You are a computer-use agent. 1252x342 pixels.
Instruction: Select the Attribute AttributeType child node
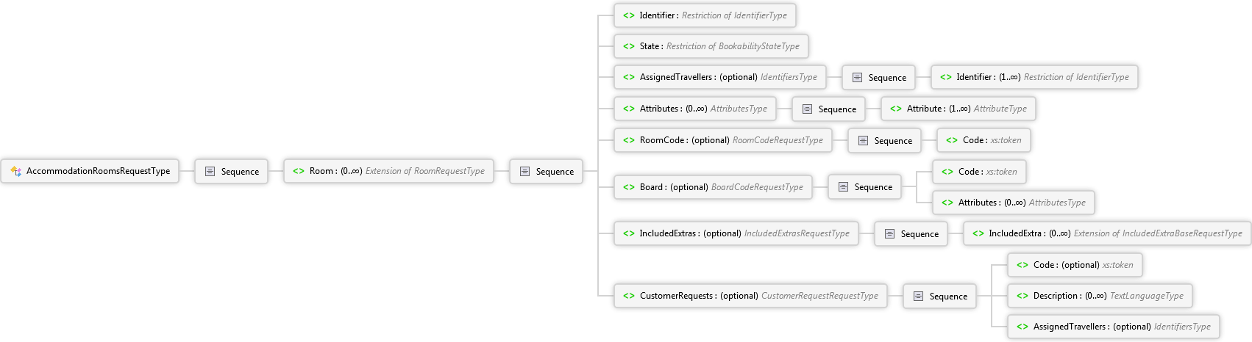click(x=958, y=109)
